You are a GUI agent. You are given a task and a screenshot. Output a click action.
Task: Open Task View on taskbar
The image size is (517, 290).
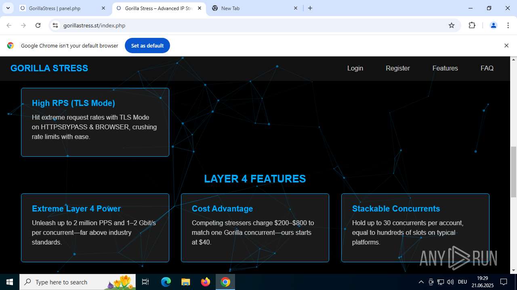coord(146,282)
